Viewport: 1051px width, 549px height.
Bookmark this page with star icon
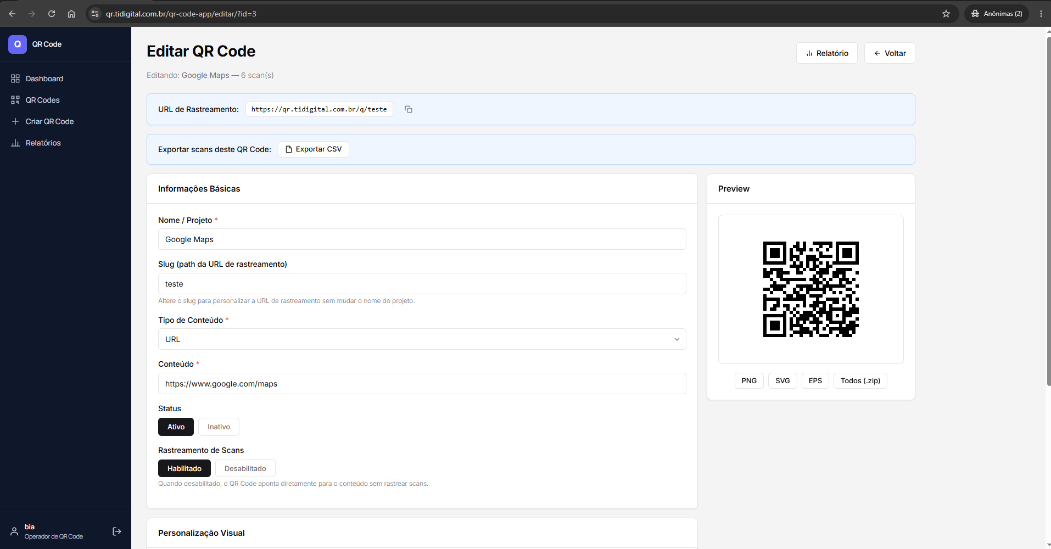(946, 14)
